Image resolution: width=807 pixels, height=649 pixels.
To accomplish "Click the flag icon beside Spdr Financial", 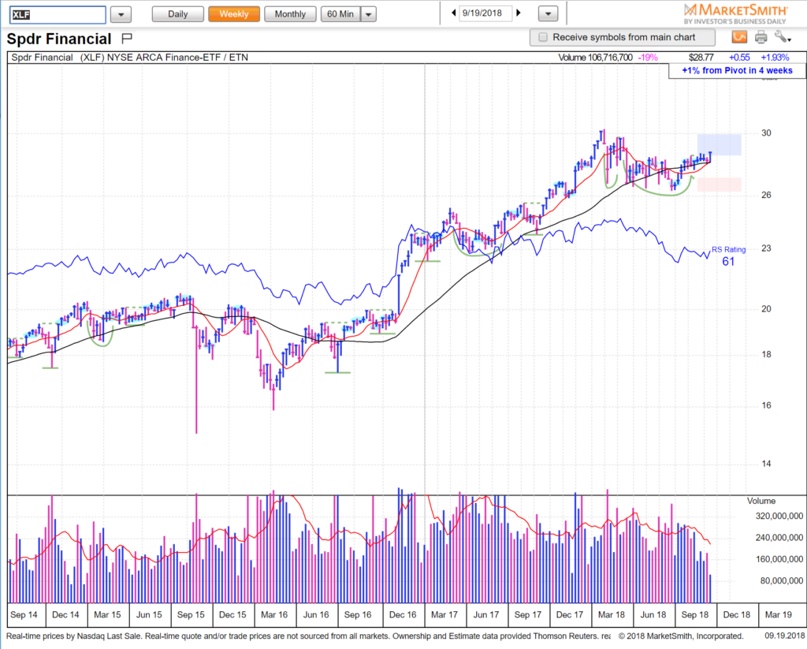I will click(x=127, y=39).
